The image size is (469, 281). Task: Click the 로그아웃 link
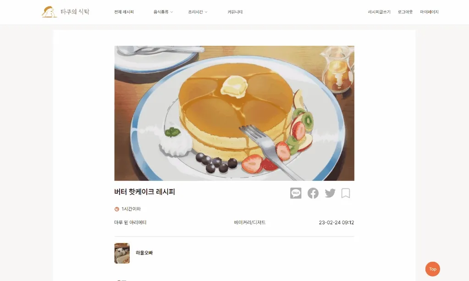(405, 12)
